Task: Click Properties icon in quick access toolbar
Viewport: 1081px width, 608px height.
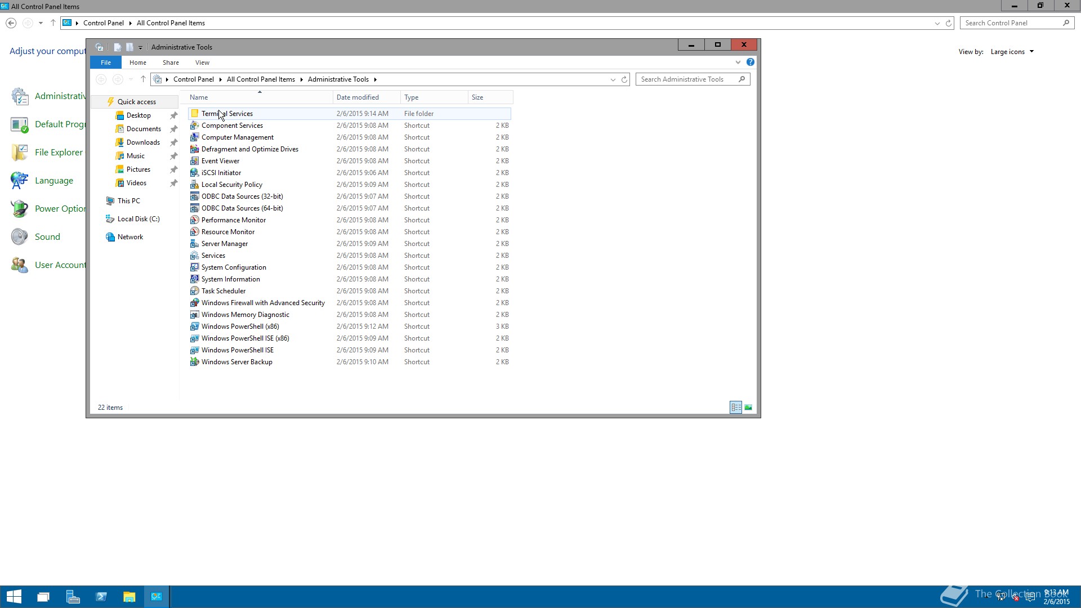Action: click(x=117, y=47)
